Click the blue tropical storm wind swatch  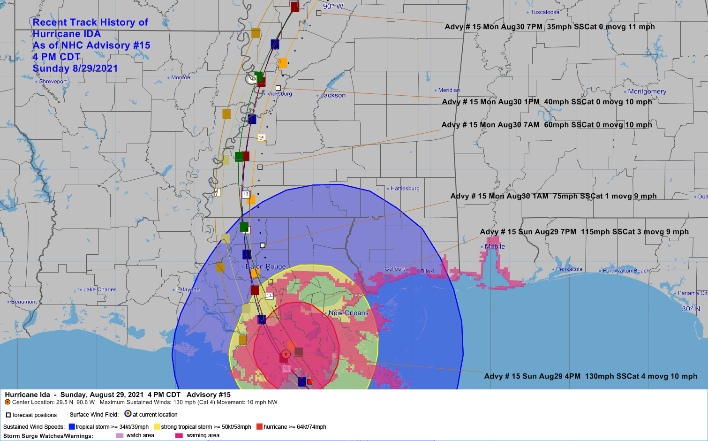point(72,427)
